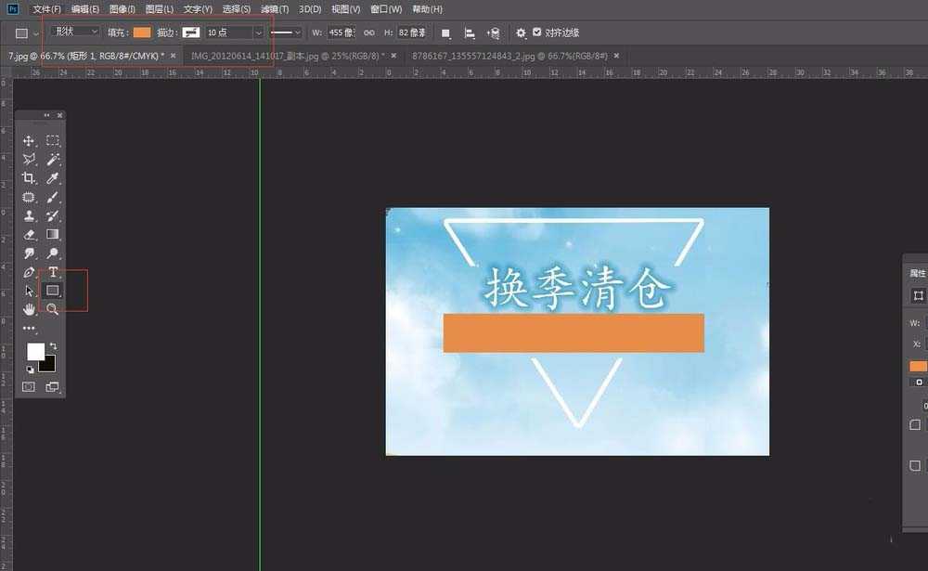The height and width of the screenshot is (571, 928).
Task: Click the shape settings gear in options bar
Action: coord(521,31)
